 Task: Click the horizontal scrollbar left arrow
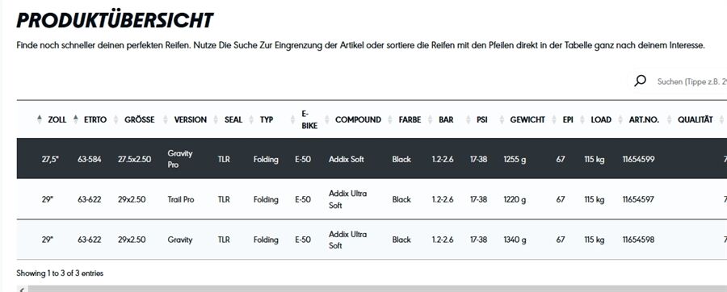(x=22, y=290)
